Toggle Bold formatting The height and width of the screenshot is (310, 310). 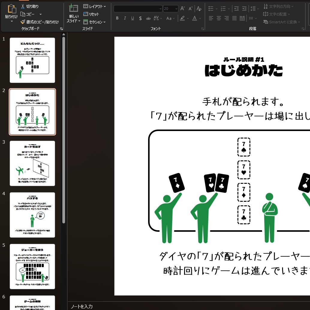pyautogui.click(x=117, y=18)
